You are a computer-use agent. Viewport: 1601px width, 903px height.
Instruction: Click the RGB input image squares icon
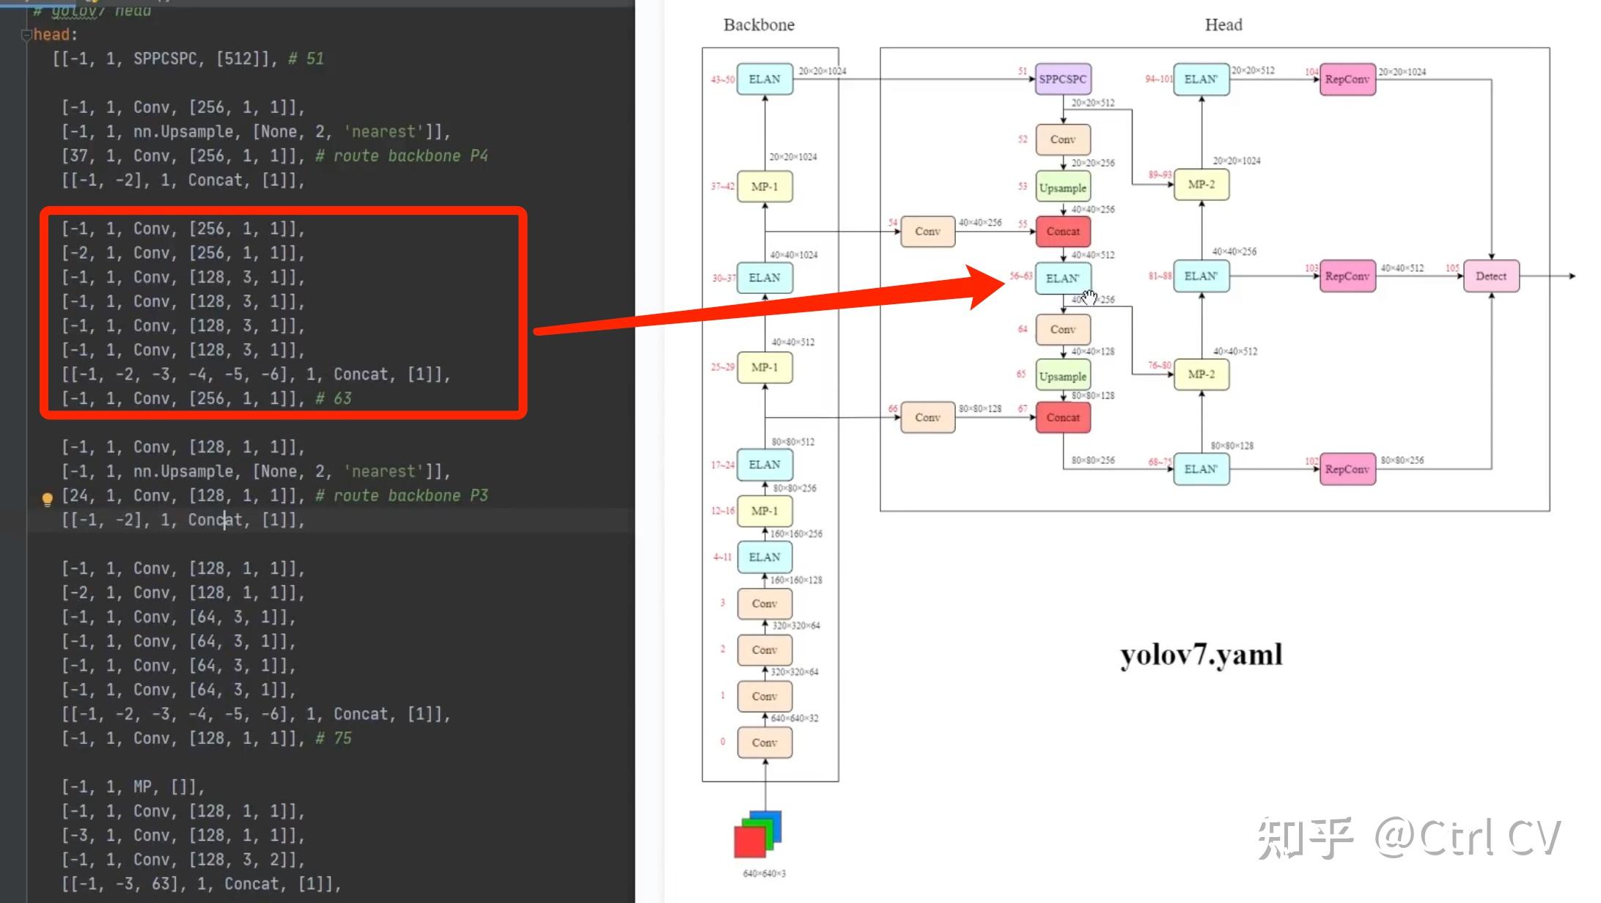[758, 834]
